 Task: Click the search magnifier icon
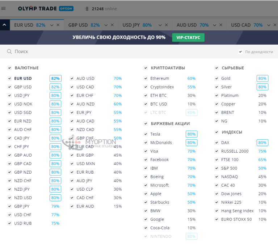point(9,51)
